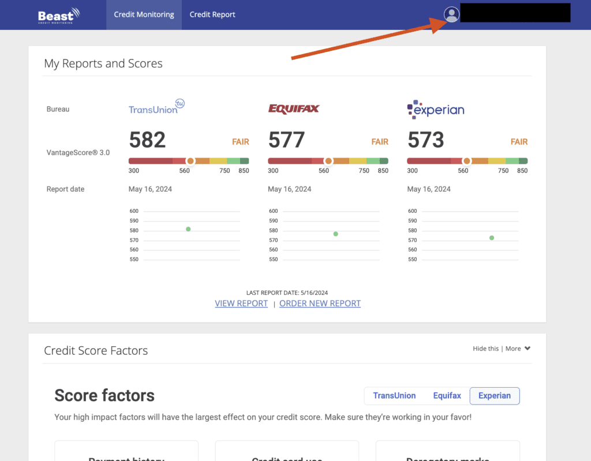
Task: Select the Experian score factors option
Action: [x=494, y=396]
